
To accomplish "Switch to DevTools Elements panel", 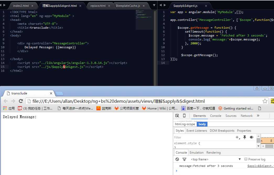I will pos(200,116).
